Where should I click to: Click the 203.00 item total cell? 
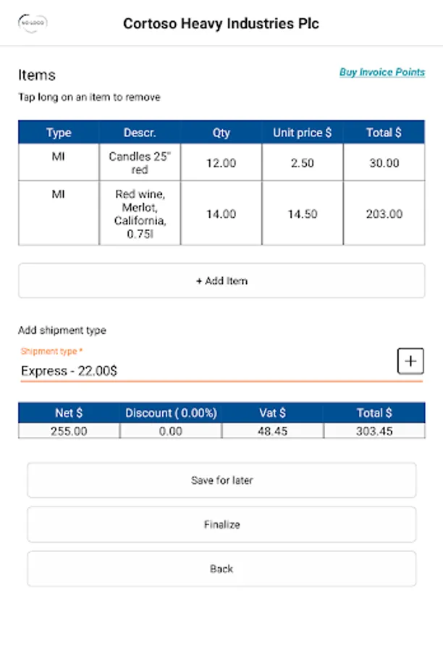click(384, 214)
